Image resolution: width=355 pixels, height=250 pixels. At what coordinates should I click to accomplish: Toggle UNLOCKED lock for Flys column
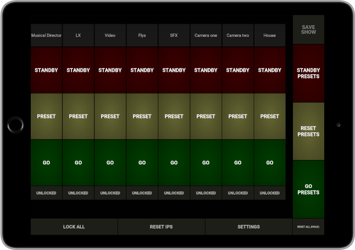coord(142,193)
